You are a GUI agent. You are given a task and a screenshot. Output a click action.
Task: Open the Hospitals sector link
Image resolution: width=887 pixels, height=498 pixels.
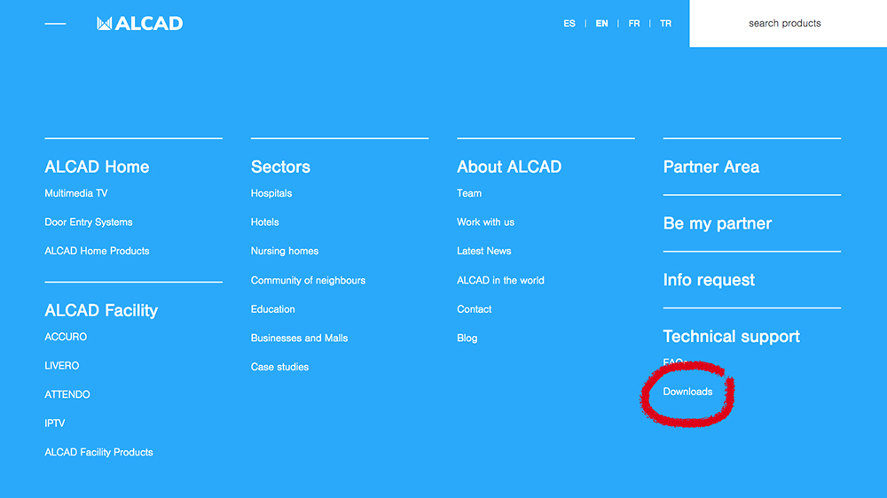[271, 193]
